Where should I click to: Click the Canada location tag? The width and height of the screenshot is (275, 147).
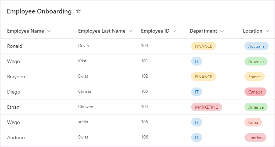255,92
